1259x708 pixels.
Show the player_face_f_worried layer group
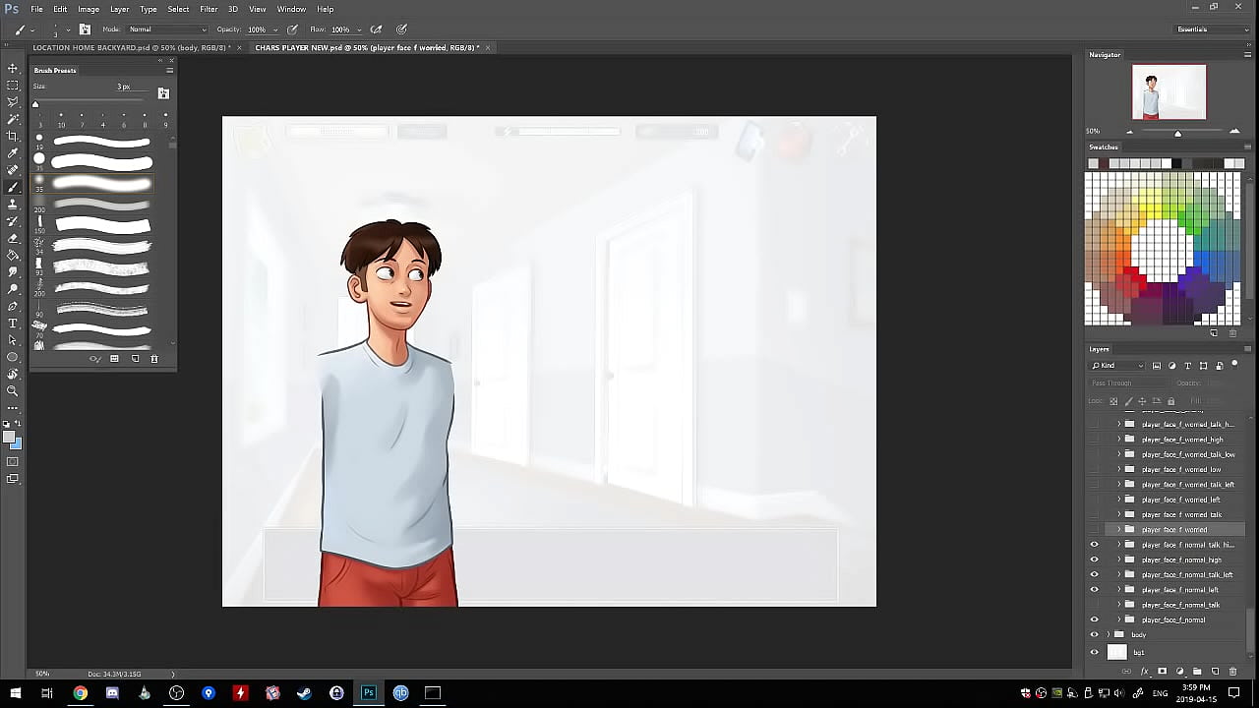1094,530
